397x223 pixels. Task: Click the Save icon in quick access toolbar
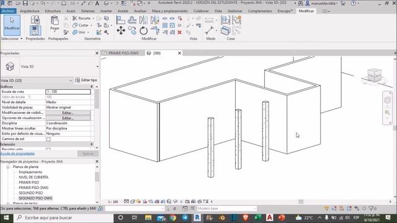coord(25,3)
